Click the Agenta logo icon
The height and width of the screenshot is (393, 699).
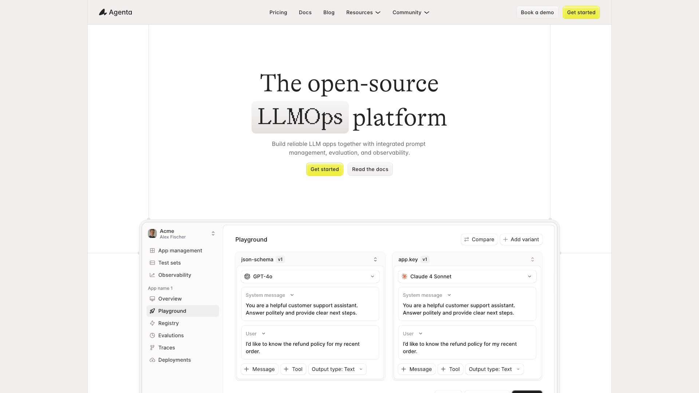103,12
